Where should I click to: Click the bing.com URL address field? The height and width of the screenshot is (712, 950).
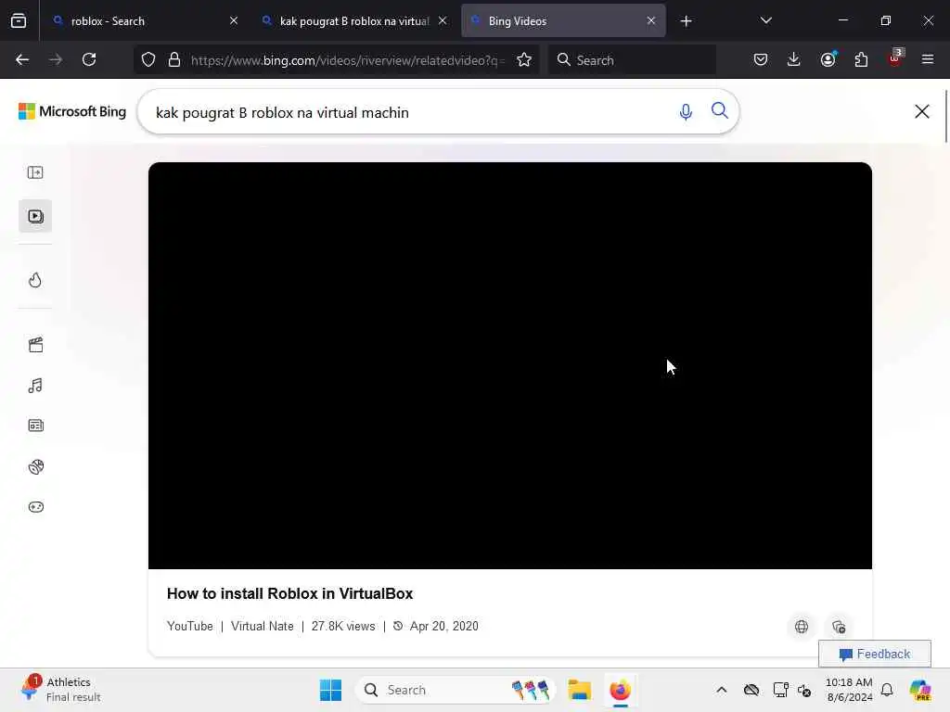tap(347, 60)
